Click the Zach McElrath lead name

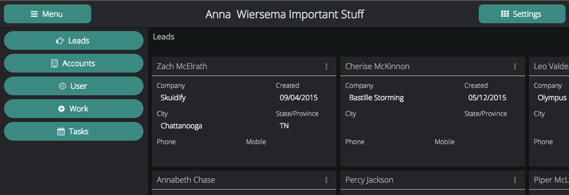coord(182,67)
